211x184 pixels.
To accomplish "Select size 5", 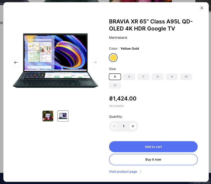I will click(115, 77).
